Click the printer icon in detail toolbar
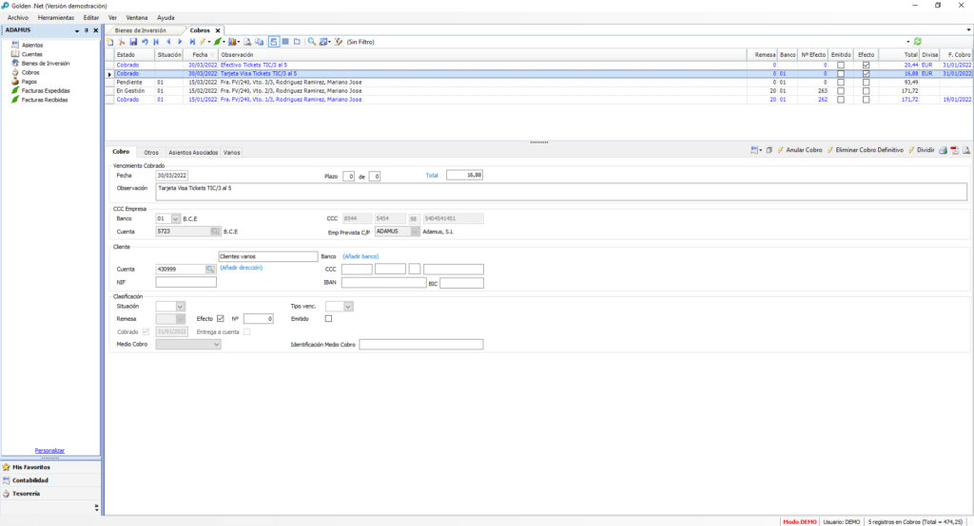This screenshot has height=526, width=974. click(943, 150)
